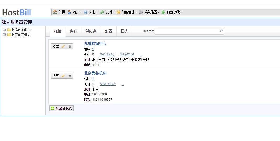Delete 兆维数据中心 with trash icon
Image resolution: width=280 pixels, height=141 pixels.
tap(70, 46)
